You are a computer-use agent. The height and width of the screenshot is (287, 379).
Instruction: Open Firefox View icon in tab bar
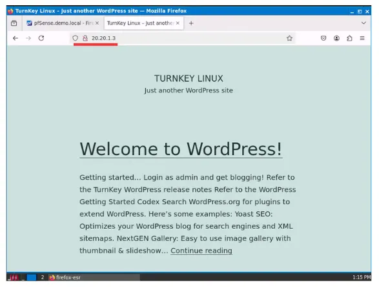(14, 23)
